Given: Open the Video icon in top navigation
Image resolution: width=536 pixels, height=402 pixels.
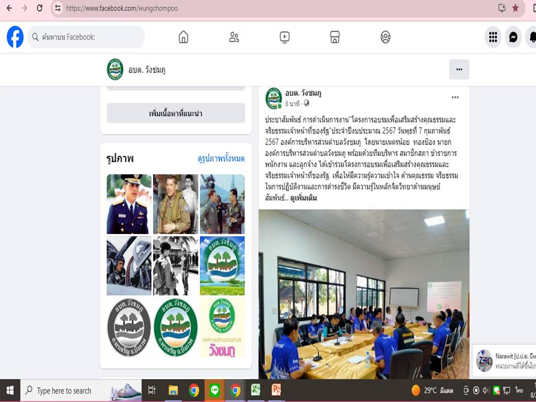Looking at the screenshot, I should coord(284,37).
